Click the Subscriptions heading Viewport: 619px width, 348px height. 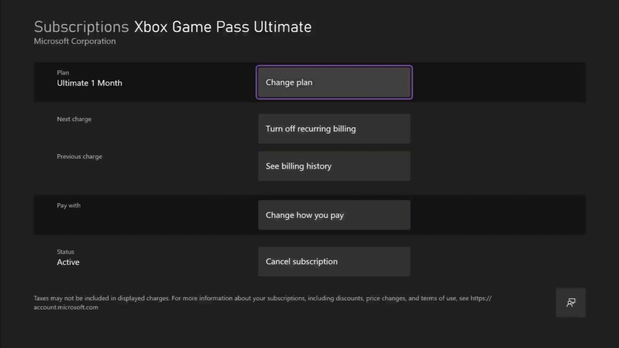point(81,27)
